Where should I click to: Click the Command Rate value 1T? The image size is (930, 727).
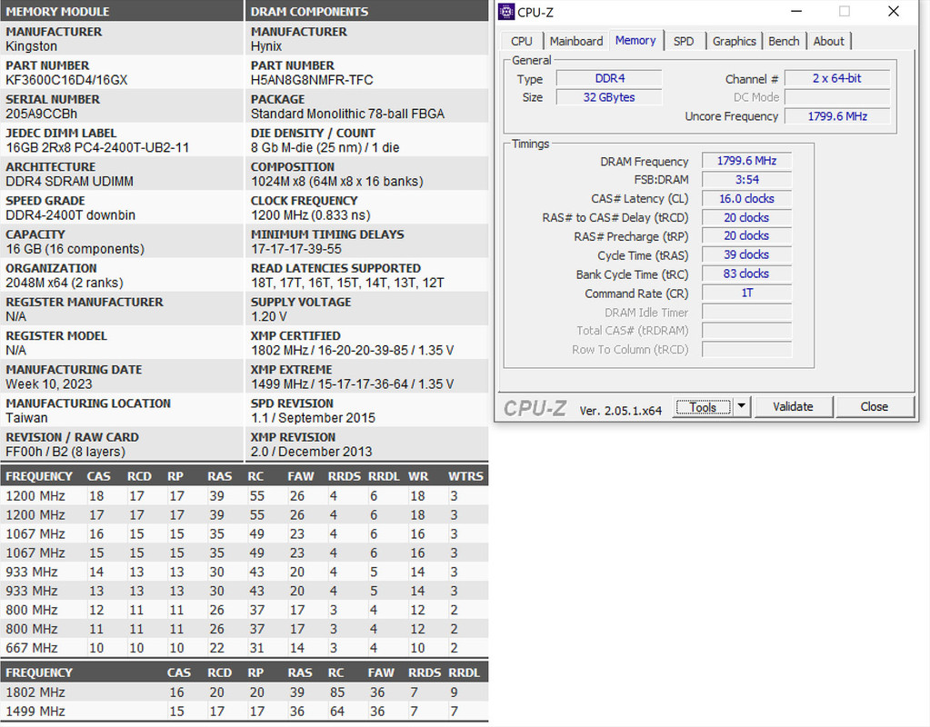pyautogui.click(x=746, y=293)
